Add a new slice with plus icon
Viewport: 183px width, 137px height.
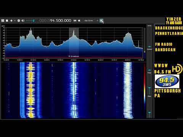(11, 21)
